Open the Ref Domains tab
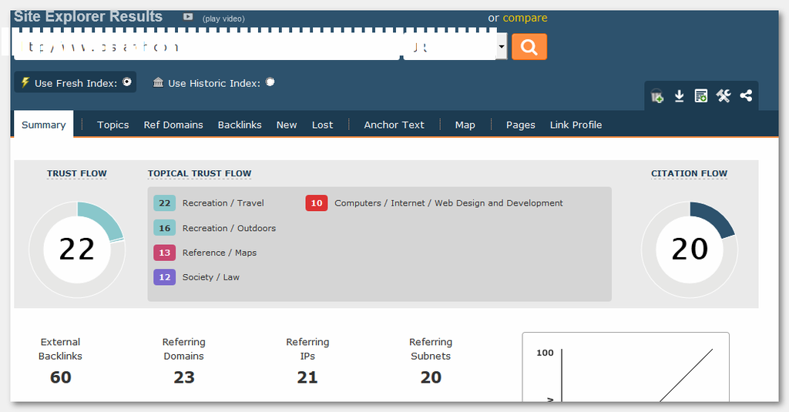This screenshot has width=789, height=412. click(x=173, y=125)
